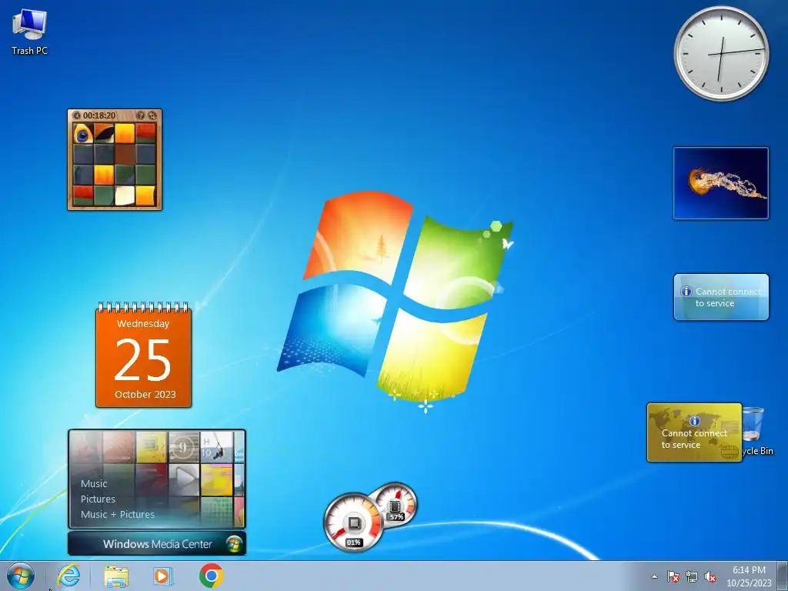The width and height of the screenshot is (788, 591).
Task: Open Pictures in Media Center gadget
Action: pos(98,499)
